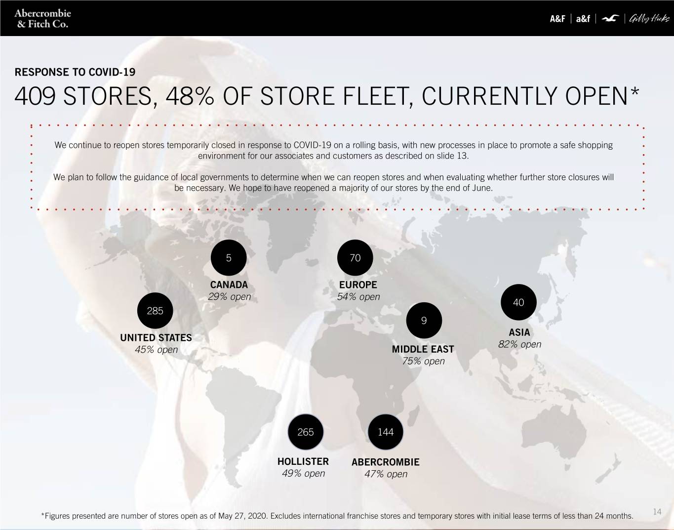
Task: Select the Canada circle showing 5
Action: pos(229,257)
